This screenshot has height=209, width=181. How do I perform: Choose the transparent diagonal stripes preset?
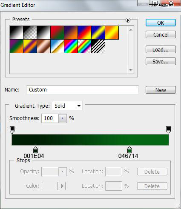(98, 46)
